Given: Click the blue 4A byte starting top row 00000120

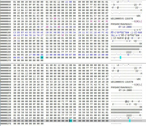Looking at the screenshot, I should tap(15, 35).
